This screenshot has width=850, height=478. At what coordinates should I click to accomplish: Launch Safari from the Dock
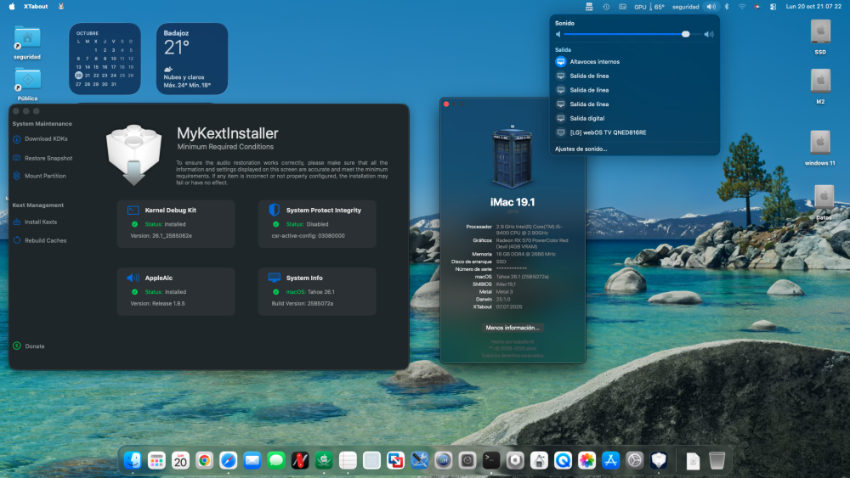(228, 460)
